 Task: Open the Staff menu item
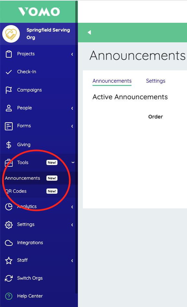point(22,260)
